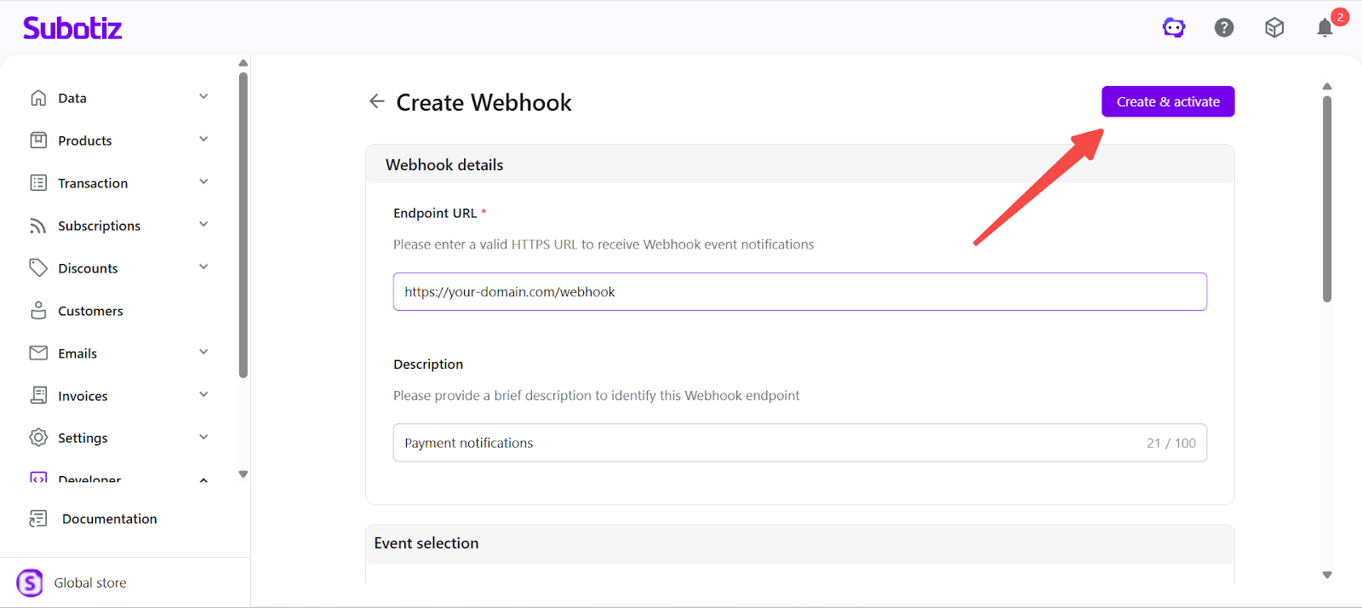Collapse the Developer section chevron
The width and height of the screenshot is (1362, 608).
click(x=203, y=480)
